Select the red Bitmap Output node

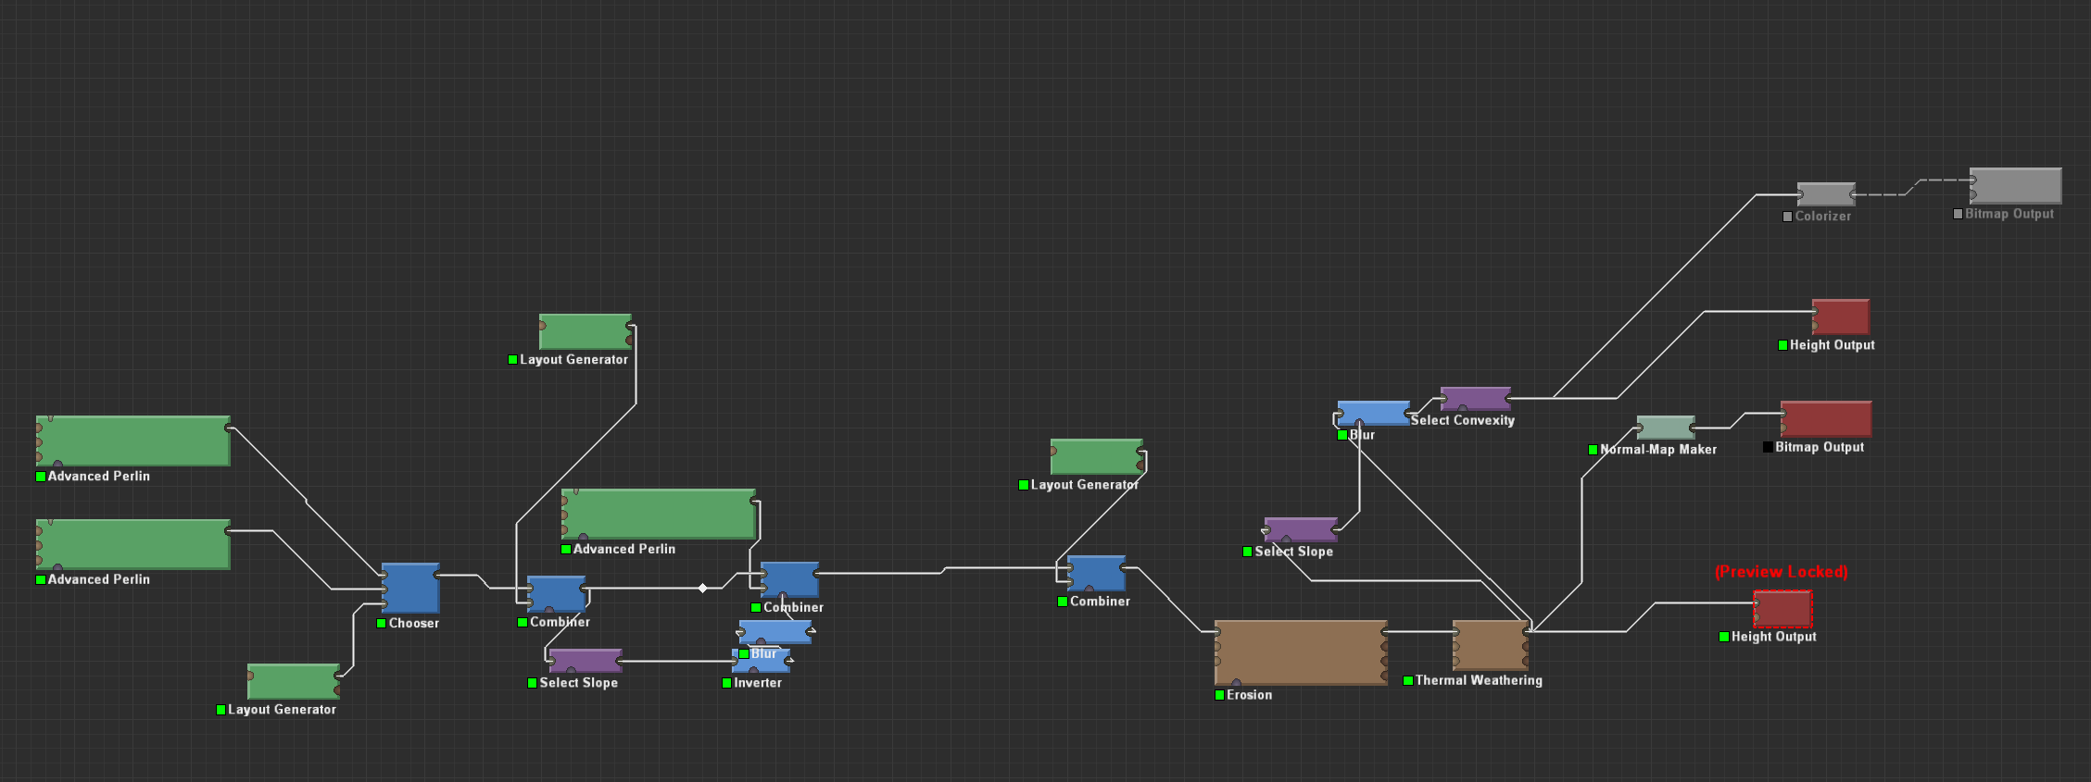pyautogui.click(x=1826, y=419)
